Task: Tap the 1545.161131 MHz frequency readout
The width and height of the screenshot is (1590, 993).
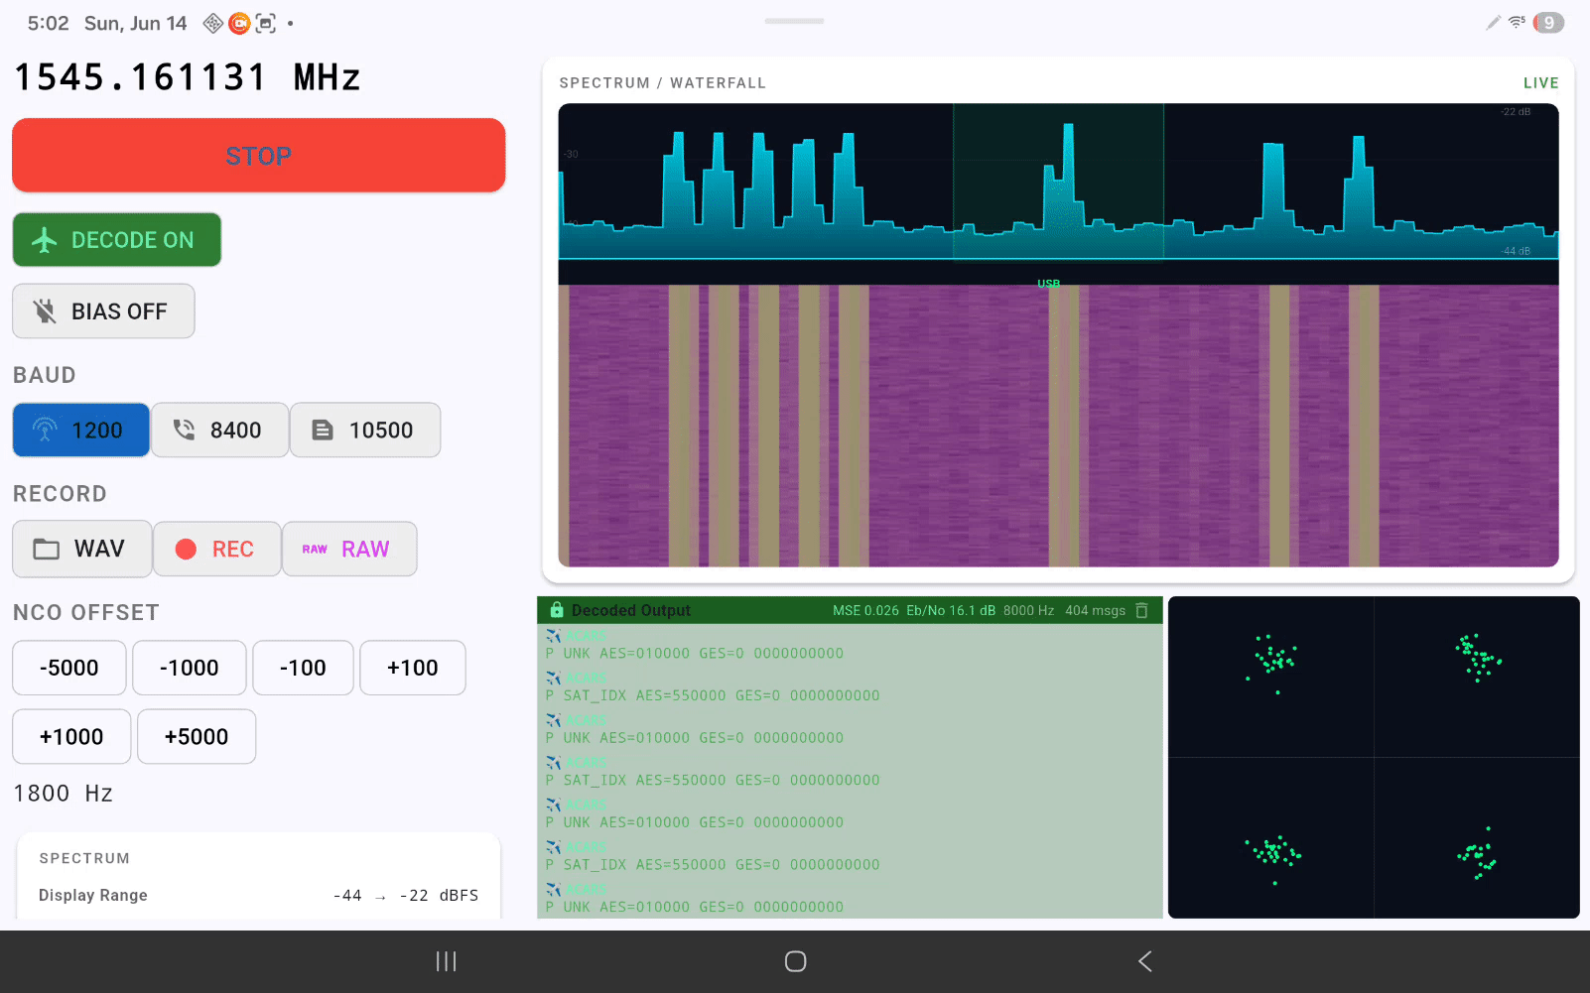Action: [188, 77]
